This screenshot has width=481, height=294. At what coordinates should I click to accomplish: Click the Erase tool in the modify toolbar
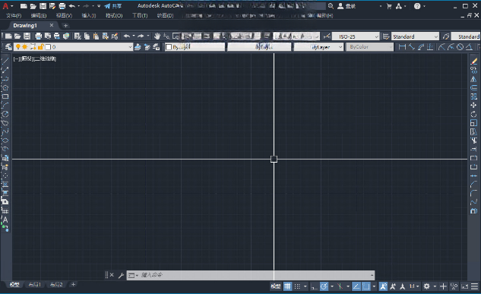[474, 61]
